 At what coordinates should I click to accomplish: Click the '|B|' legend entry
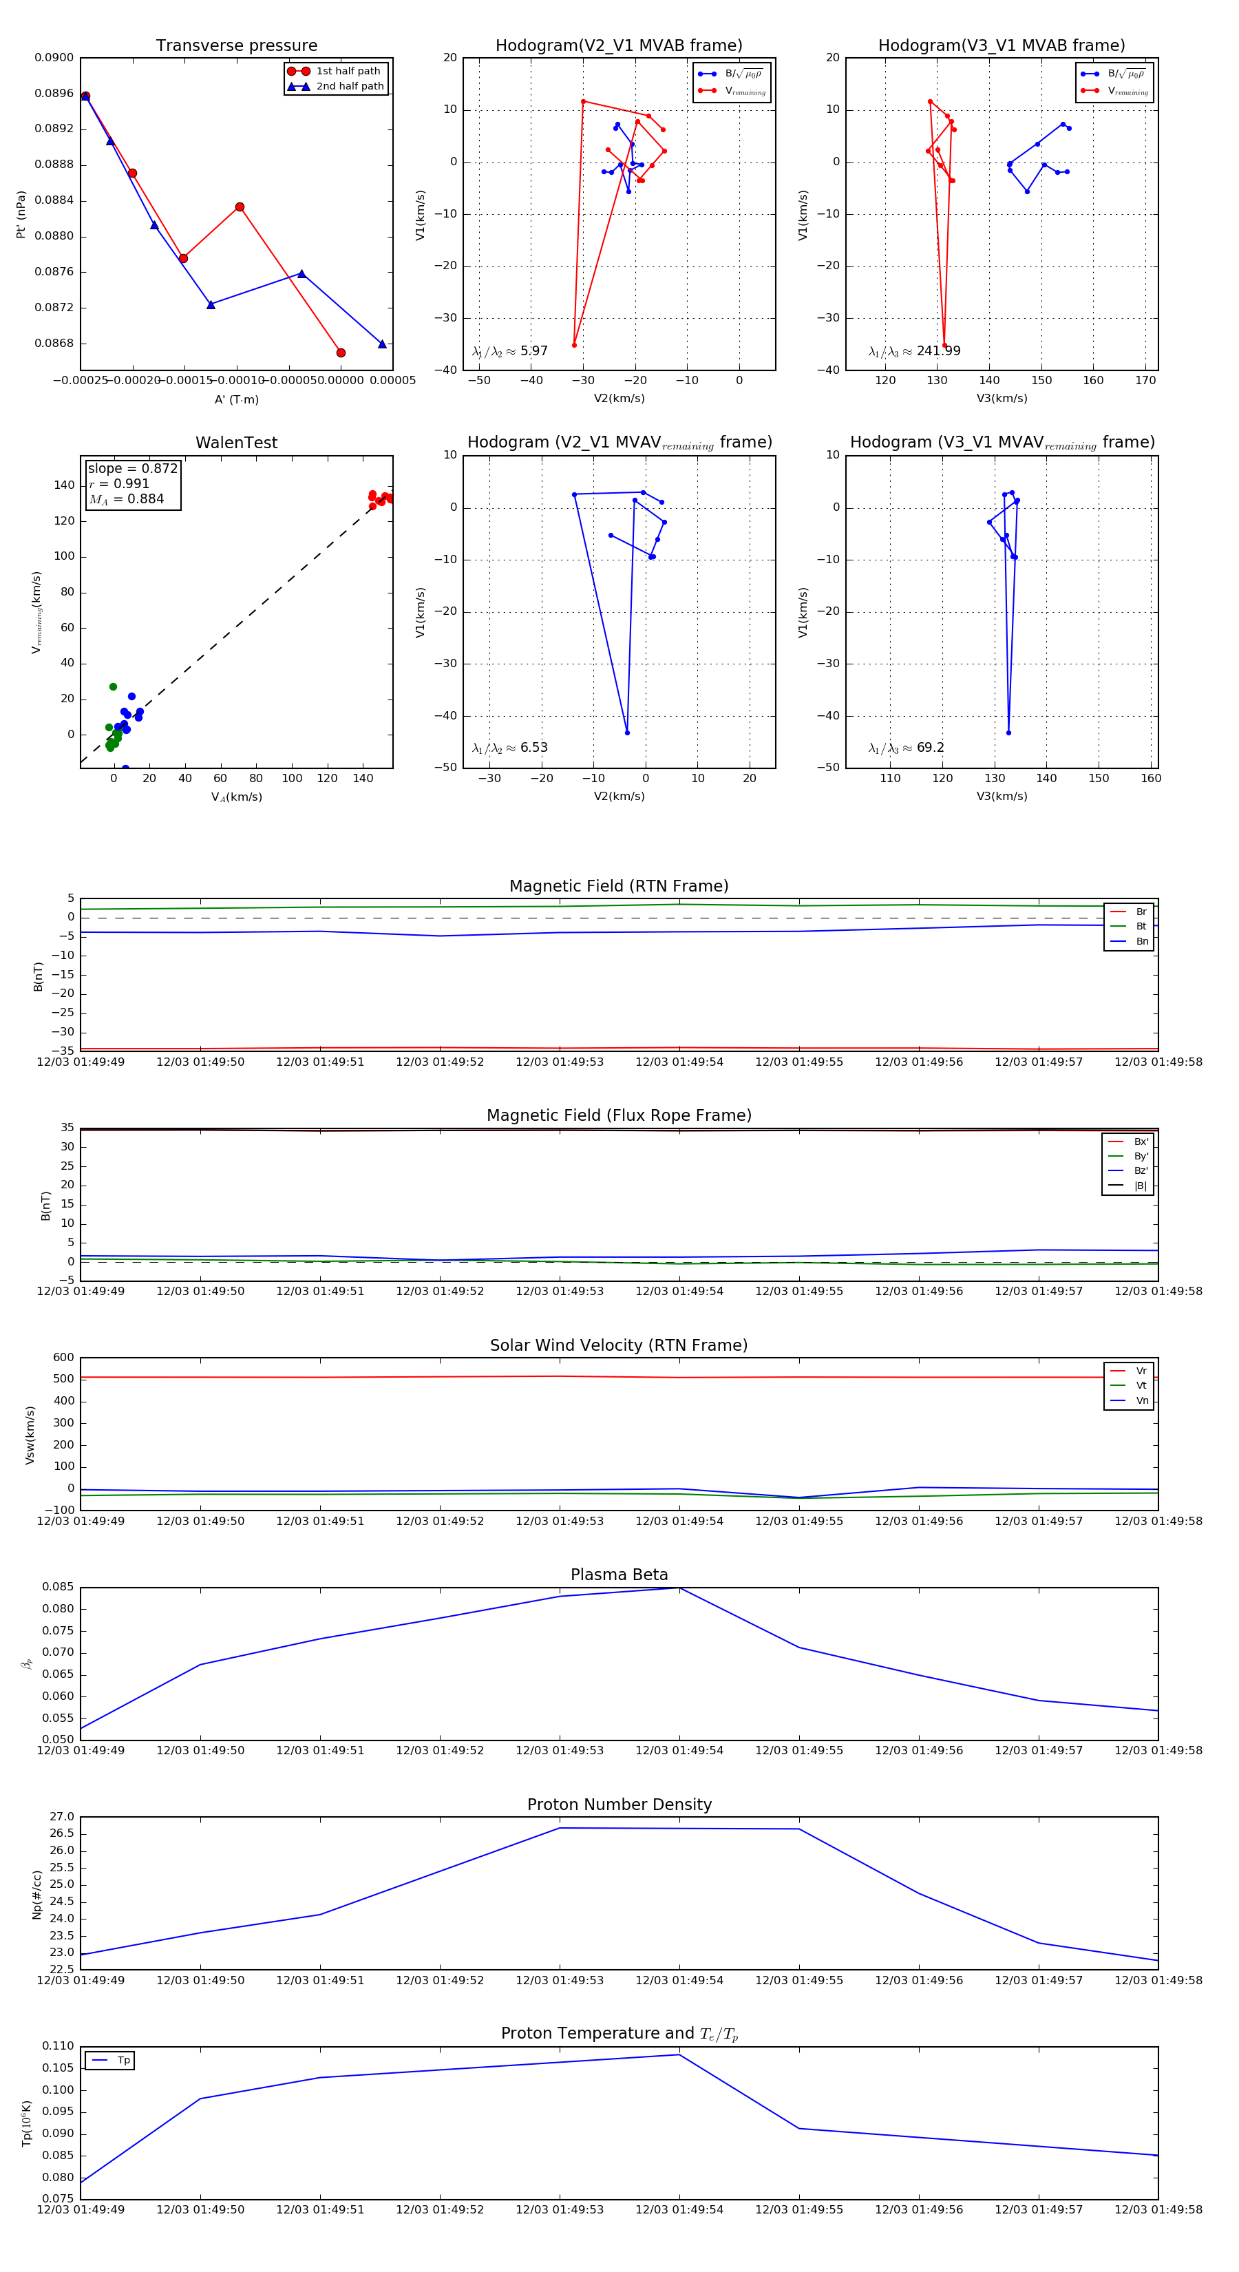tap(1129, 1186)
